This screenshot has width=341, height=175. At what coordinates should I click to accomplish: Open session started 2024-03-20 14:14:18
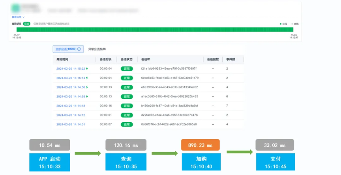coord(71,106)
